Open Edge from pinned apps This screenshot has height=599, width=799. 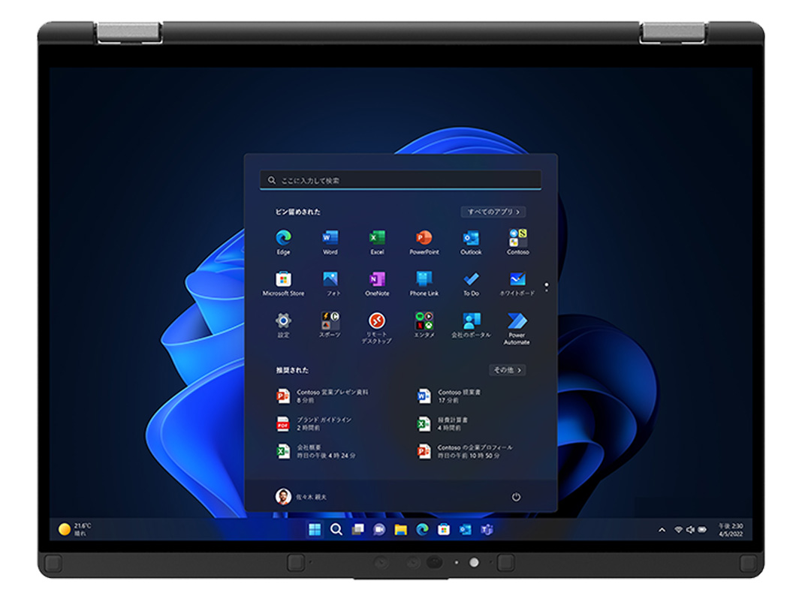click(283, 242)
